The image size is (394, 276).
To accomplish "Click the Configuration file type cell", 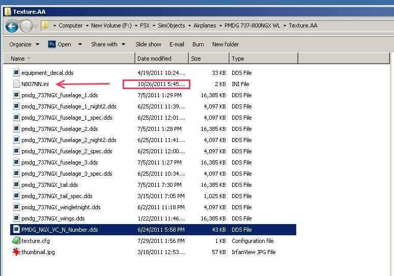I will pos(252,241).
